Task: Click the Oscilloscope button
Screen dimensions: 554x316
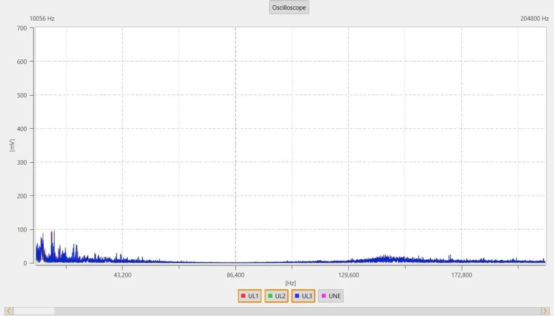Action: pos(289,7)
